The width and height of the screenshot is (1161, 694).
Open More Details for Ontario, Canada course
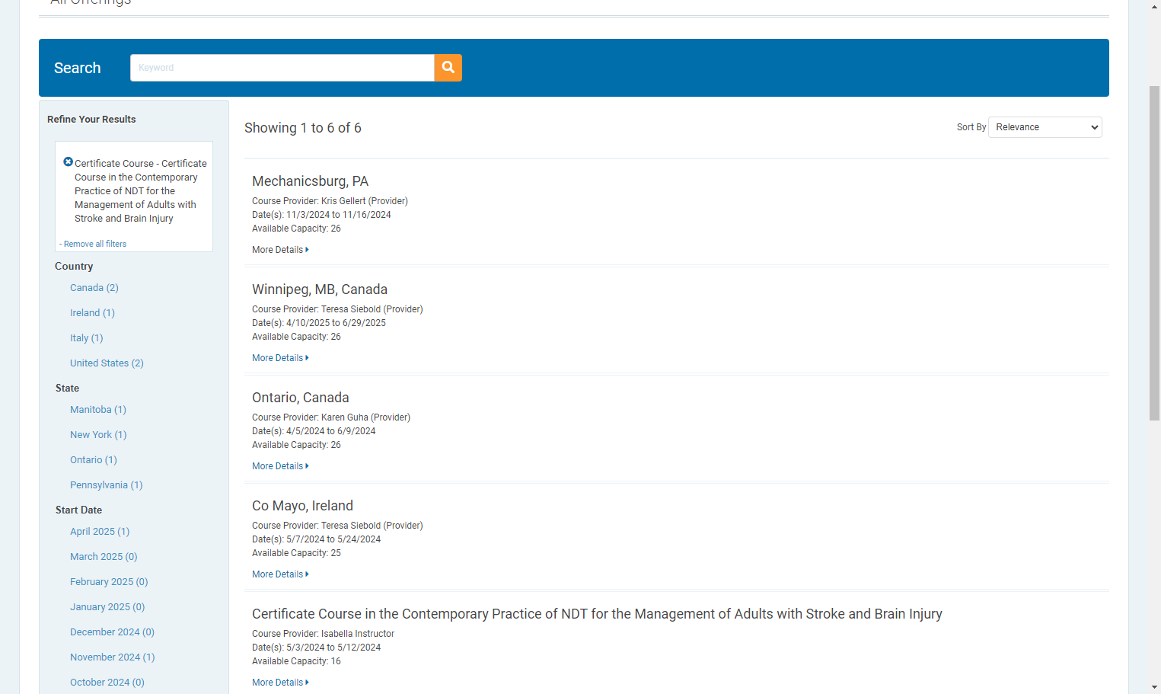[280, 466]
